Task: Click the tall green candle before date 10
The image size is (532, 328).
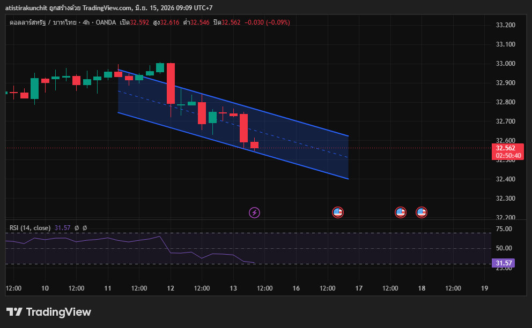Action: tap(35, 89)
